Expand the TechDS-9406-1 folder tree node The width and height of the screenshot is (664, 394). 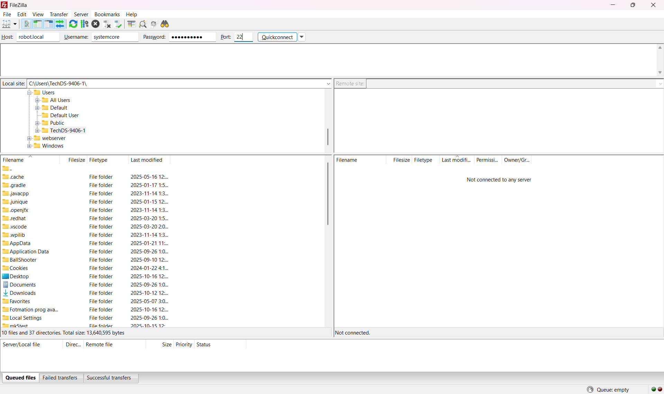coord(37,131)
